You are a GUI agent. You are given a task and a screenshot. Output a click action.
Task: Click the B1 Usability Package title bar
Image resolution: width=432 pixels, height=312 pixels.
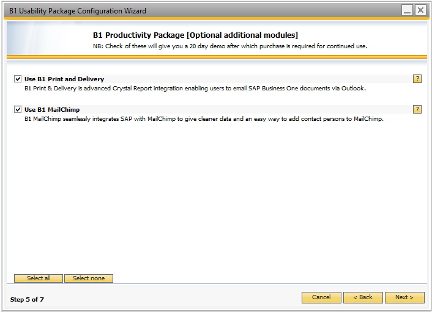[x=78, y=11]
